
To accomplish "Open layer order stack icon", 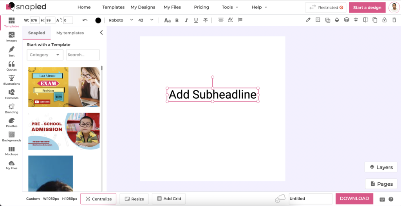I will (347, 20).
